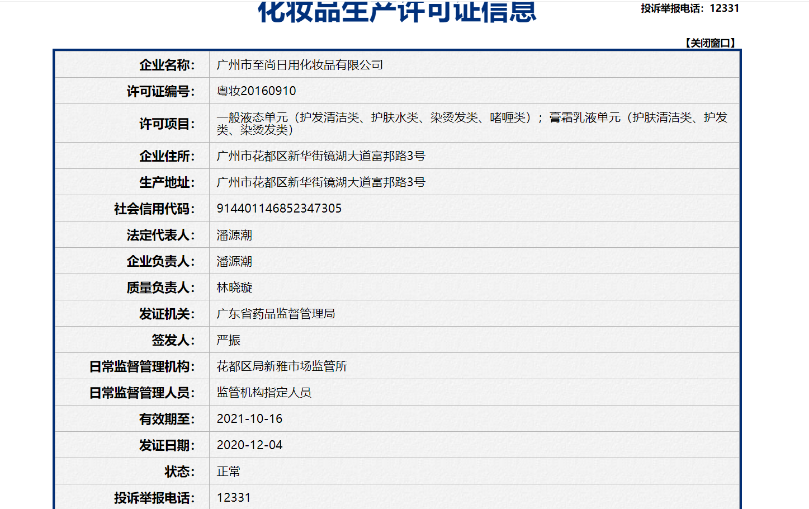Select expiry date 2021-10-16

tap(249, 419)
